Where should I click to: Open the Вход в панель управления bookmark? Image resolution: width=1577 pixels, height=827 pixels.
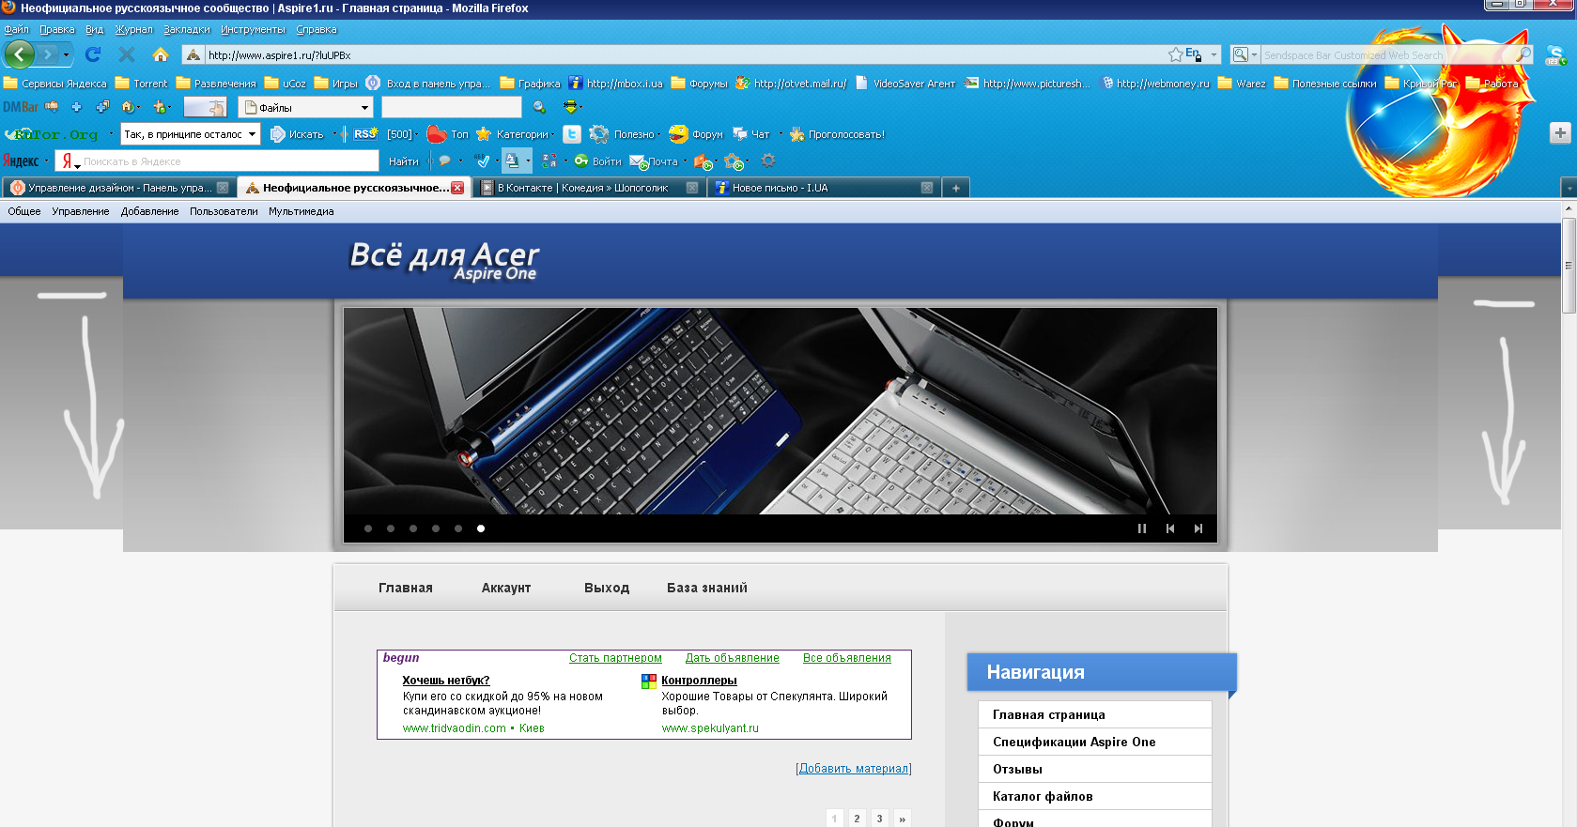click(428, 84)
